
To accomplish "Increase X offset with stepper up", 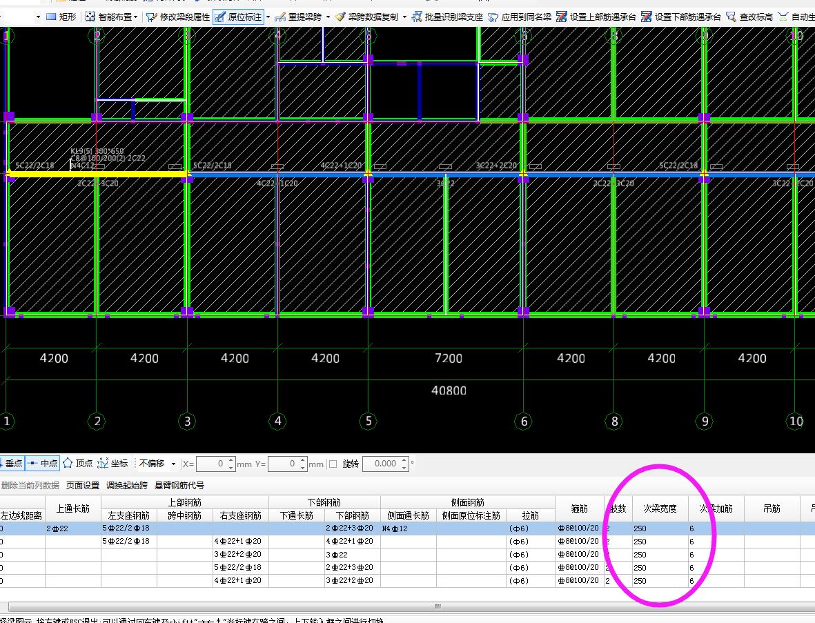I will [x=230, y=460].
